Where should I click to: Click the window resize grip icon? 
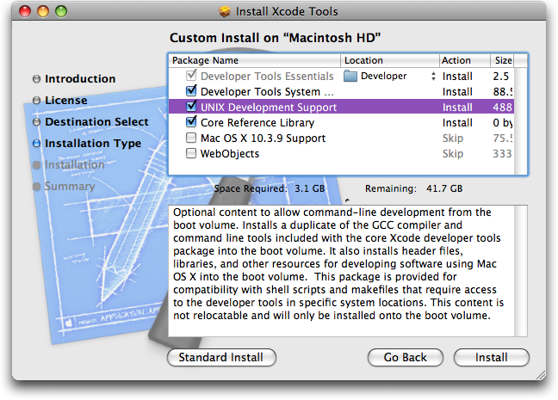(x=541, y=375)
